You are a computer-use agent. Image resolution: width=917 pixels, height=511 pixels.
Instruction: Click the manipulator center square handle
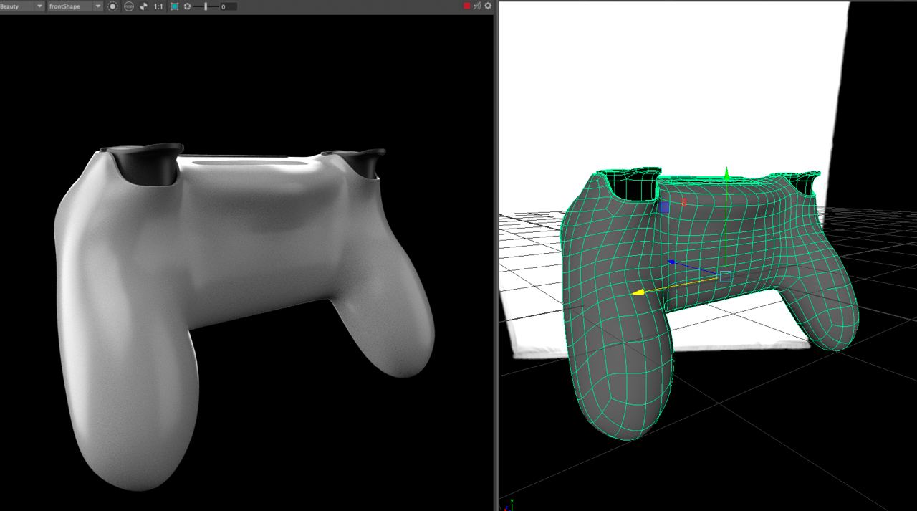click(x=726, y=276)
